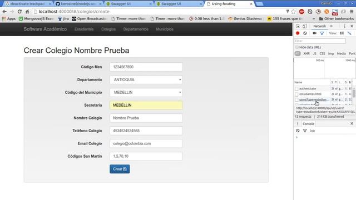Screen dimensions: 356x200
Task: Open Estudiantes in the navbar
Action: click(84, 29)
